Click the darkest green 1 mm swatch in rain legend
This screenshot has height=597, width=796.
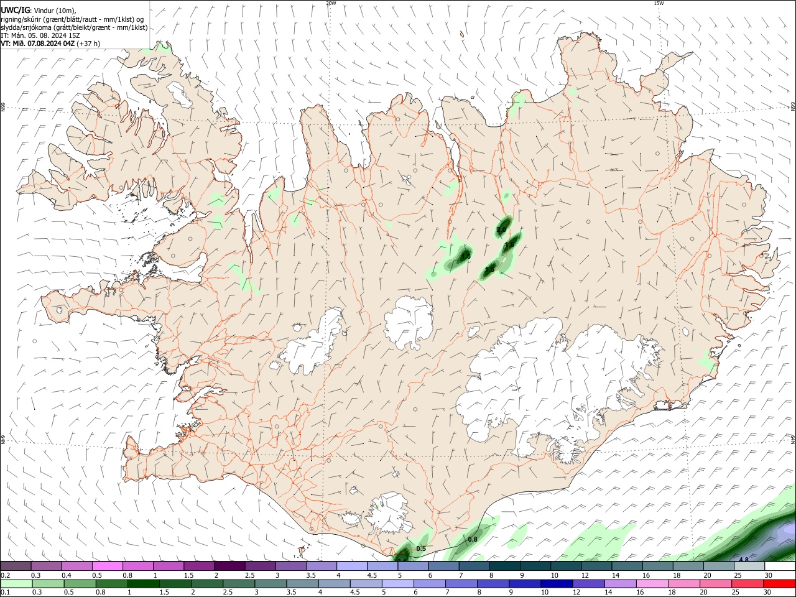point(142,583)
